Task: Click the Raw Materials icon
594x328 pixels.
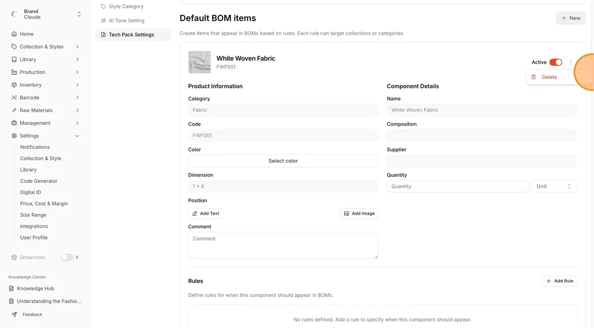Action: pyautogui.click(x=14, y=110)
